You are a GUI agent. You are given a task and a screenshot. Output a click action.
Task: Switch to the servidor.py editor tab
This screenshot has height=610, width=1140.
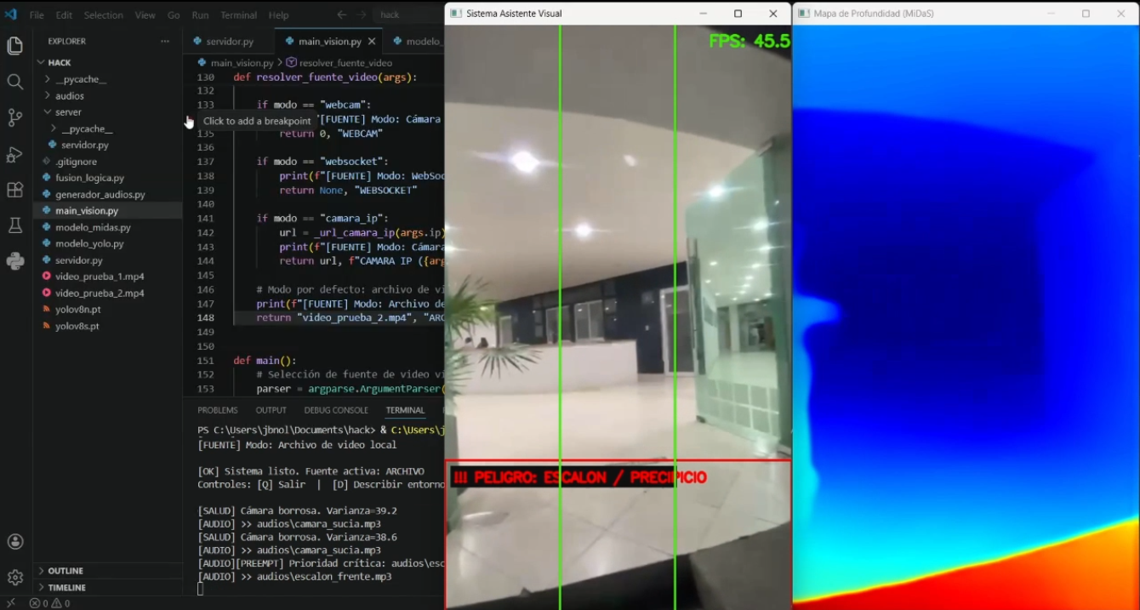pos(229,41)
